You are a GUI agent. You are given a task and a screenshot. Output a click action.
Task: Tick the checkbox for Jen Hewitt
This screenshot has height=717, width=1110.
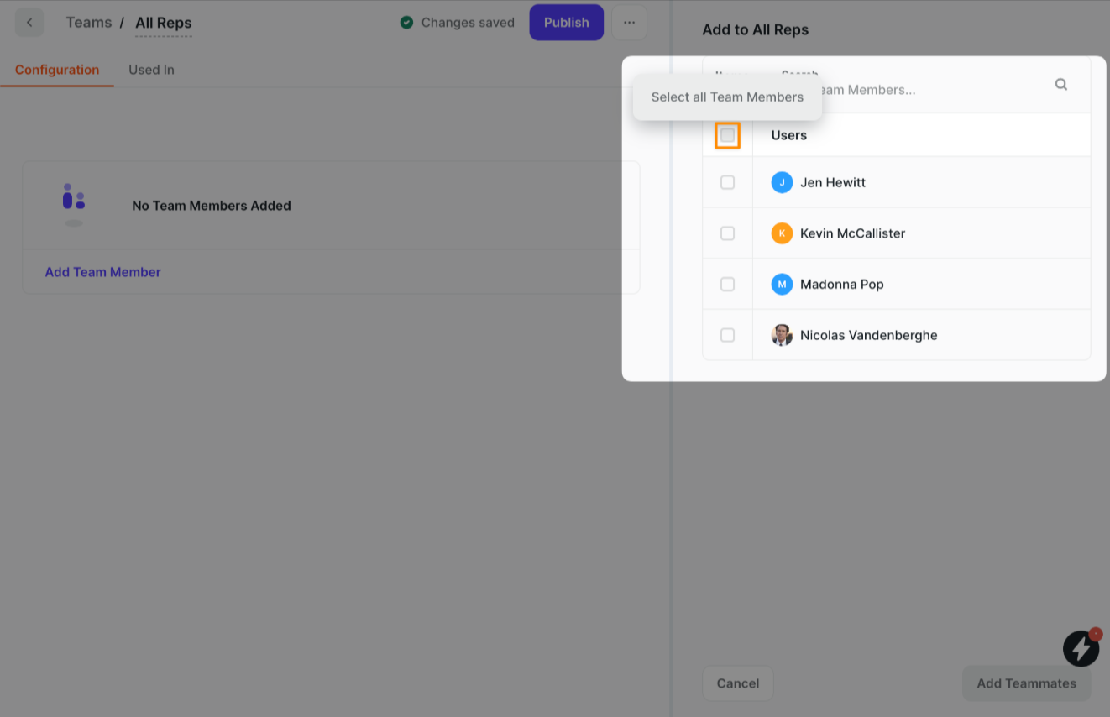(x=727, y=182)
